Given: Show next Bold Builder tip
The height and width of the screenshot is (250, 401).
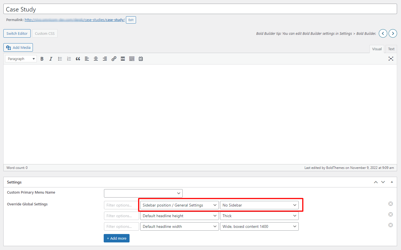Looking at the screenshot, I should [393, 33].
